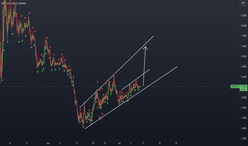Click the 3.5000 price axis label
This screenshot has width=248, height=146.
(244, 118)
